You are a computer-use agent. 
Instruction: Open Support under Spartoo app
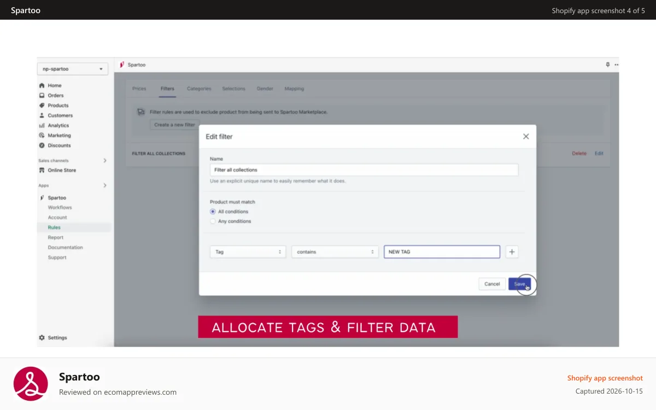(x=57, y=257)
